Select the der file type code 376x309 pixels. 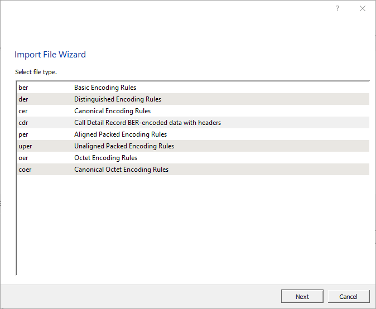[x=23, y=99]
